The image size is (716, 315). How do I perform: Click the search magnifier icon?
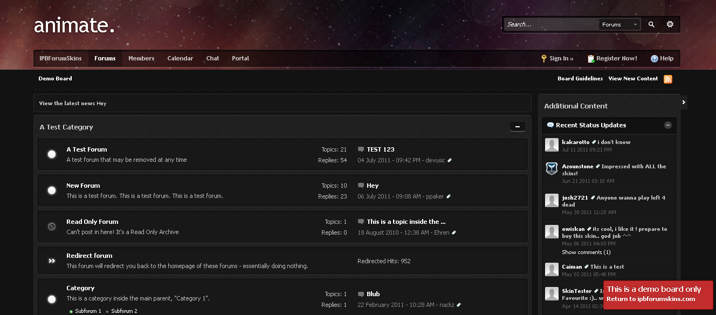(x=651, y=24)
